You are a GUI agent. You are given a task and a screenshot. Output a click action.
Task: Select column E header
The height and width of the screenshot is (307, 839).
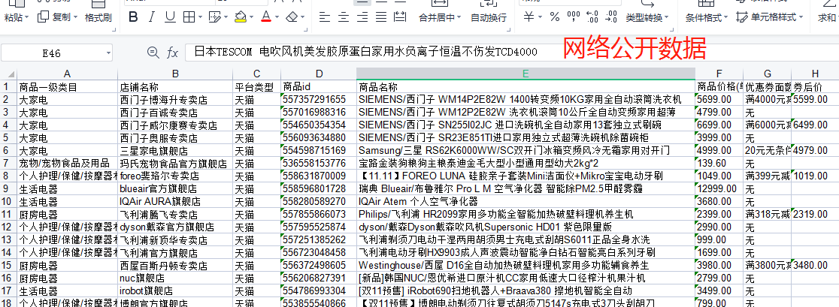(x=526, y=74)
